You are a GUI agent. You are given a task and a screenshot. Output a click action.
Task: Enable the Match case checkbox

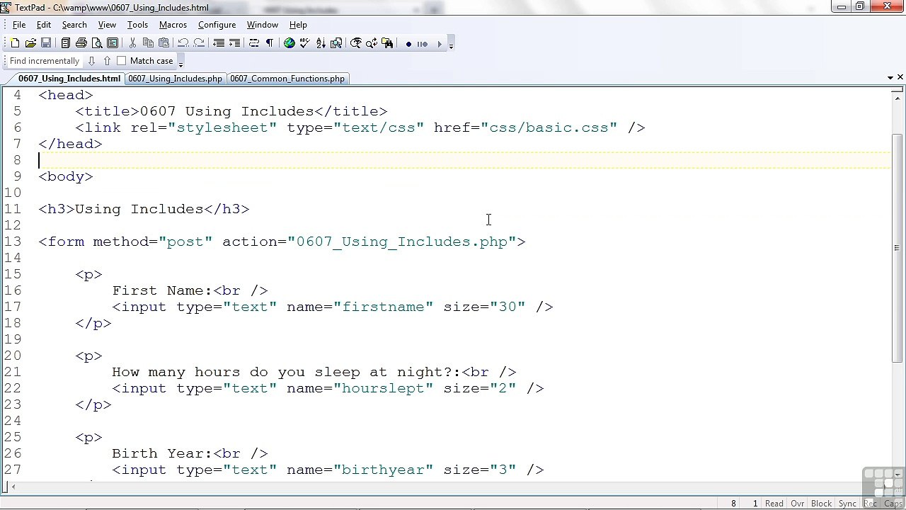pyautogui.click(x=121, y=61)
